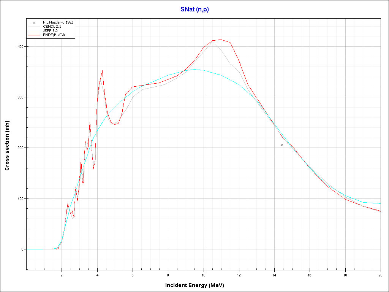389x292 pixels.
Task: Click the Incident Energy (MeV) axis title
Action: pyautogui.click(x=197, y=285)
